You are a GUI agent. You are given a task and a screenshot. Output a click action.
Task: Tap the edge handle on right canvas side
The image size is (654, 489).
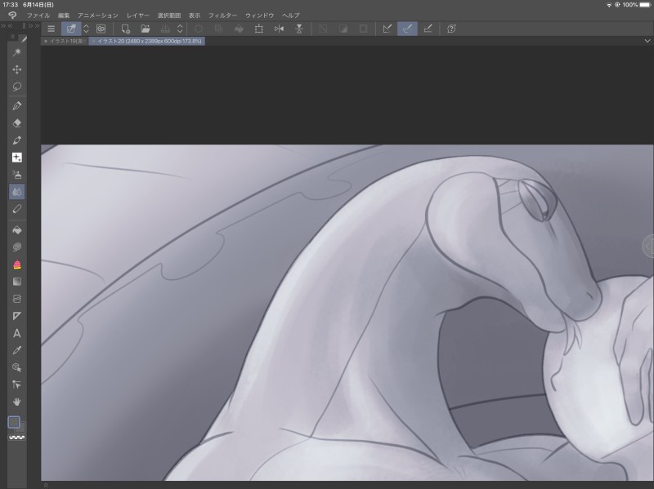(648, 247)
